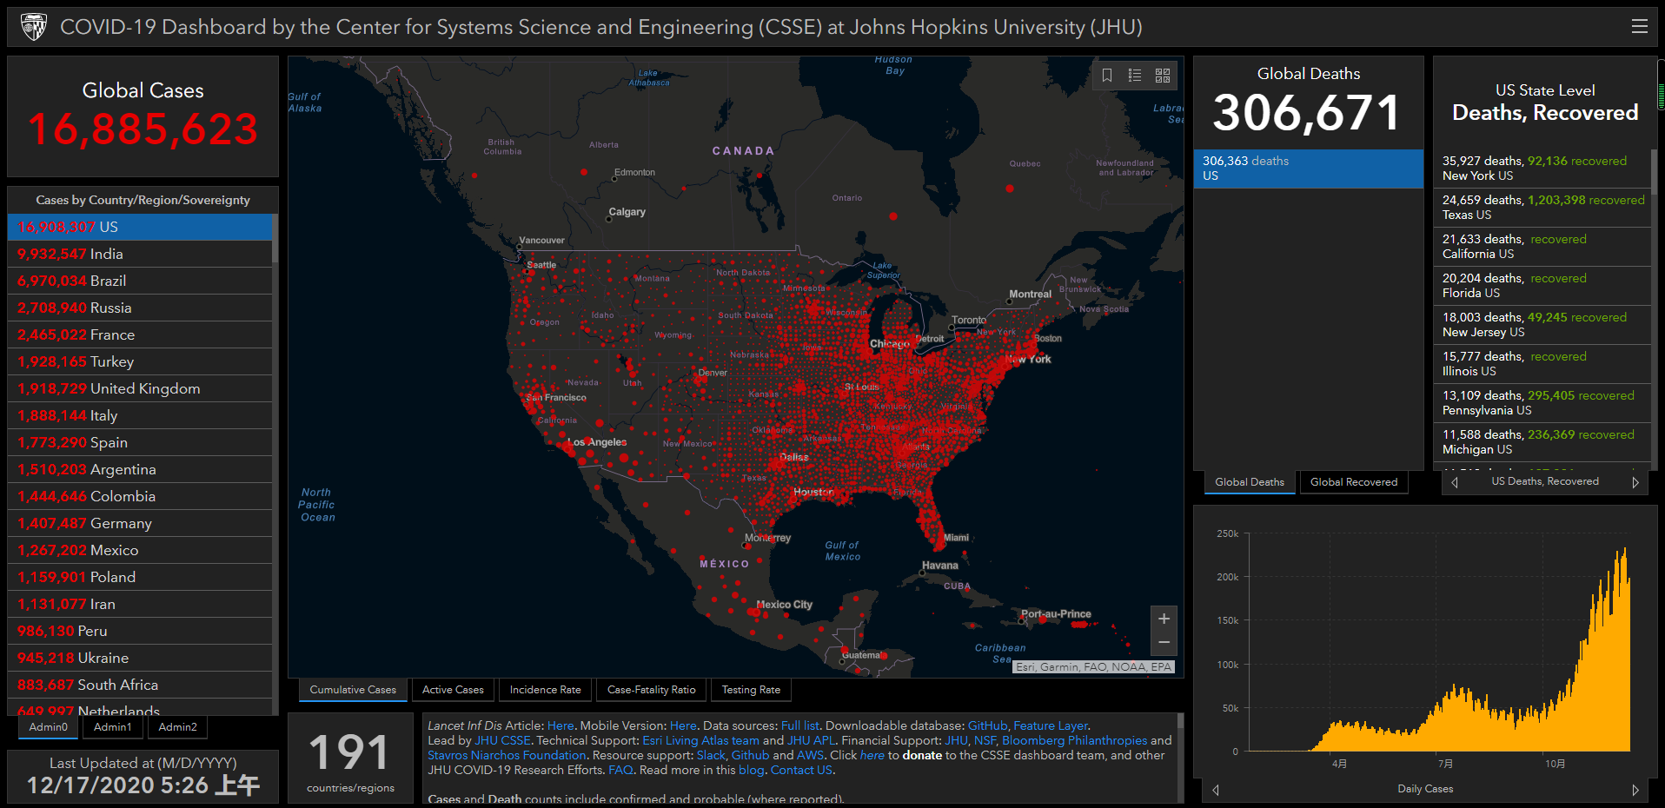
Task: Select New Jersey US state deaths row
Action: 1542,325
